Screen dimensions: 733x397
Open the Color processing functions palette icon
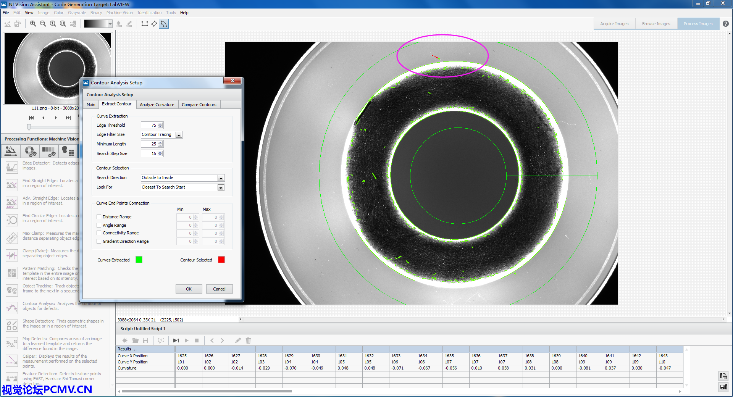pos(30,151)
